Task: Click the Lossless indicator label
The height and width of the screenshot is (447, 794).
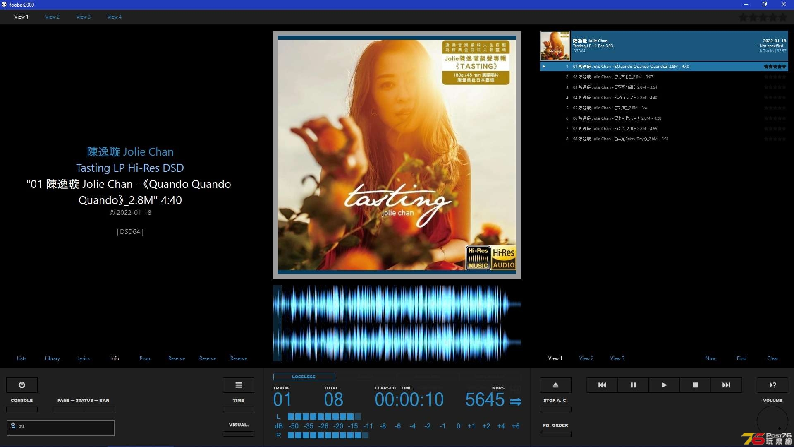Action: [304, 377]
